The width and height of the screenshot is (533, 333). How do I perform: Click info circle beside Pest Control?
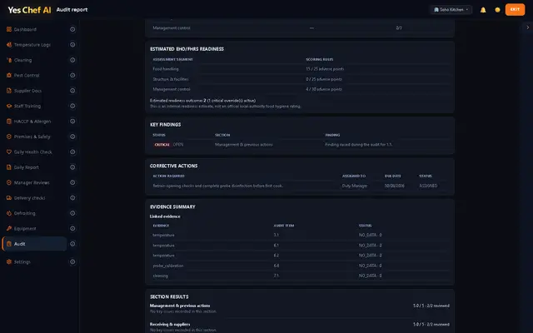pyautogui.click(x=72, y=75)
